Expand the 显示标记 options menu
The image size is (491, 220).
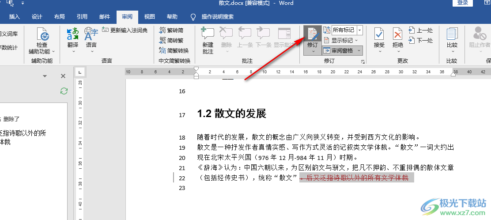pos(340,41)
